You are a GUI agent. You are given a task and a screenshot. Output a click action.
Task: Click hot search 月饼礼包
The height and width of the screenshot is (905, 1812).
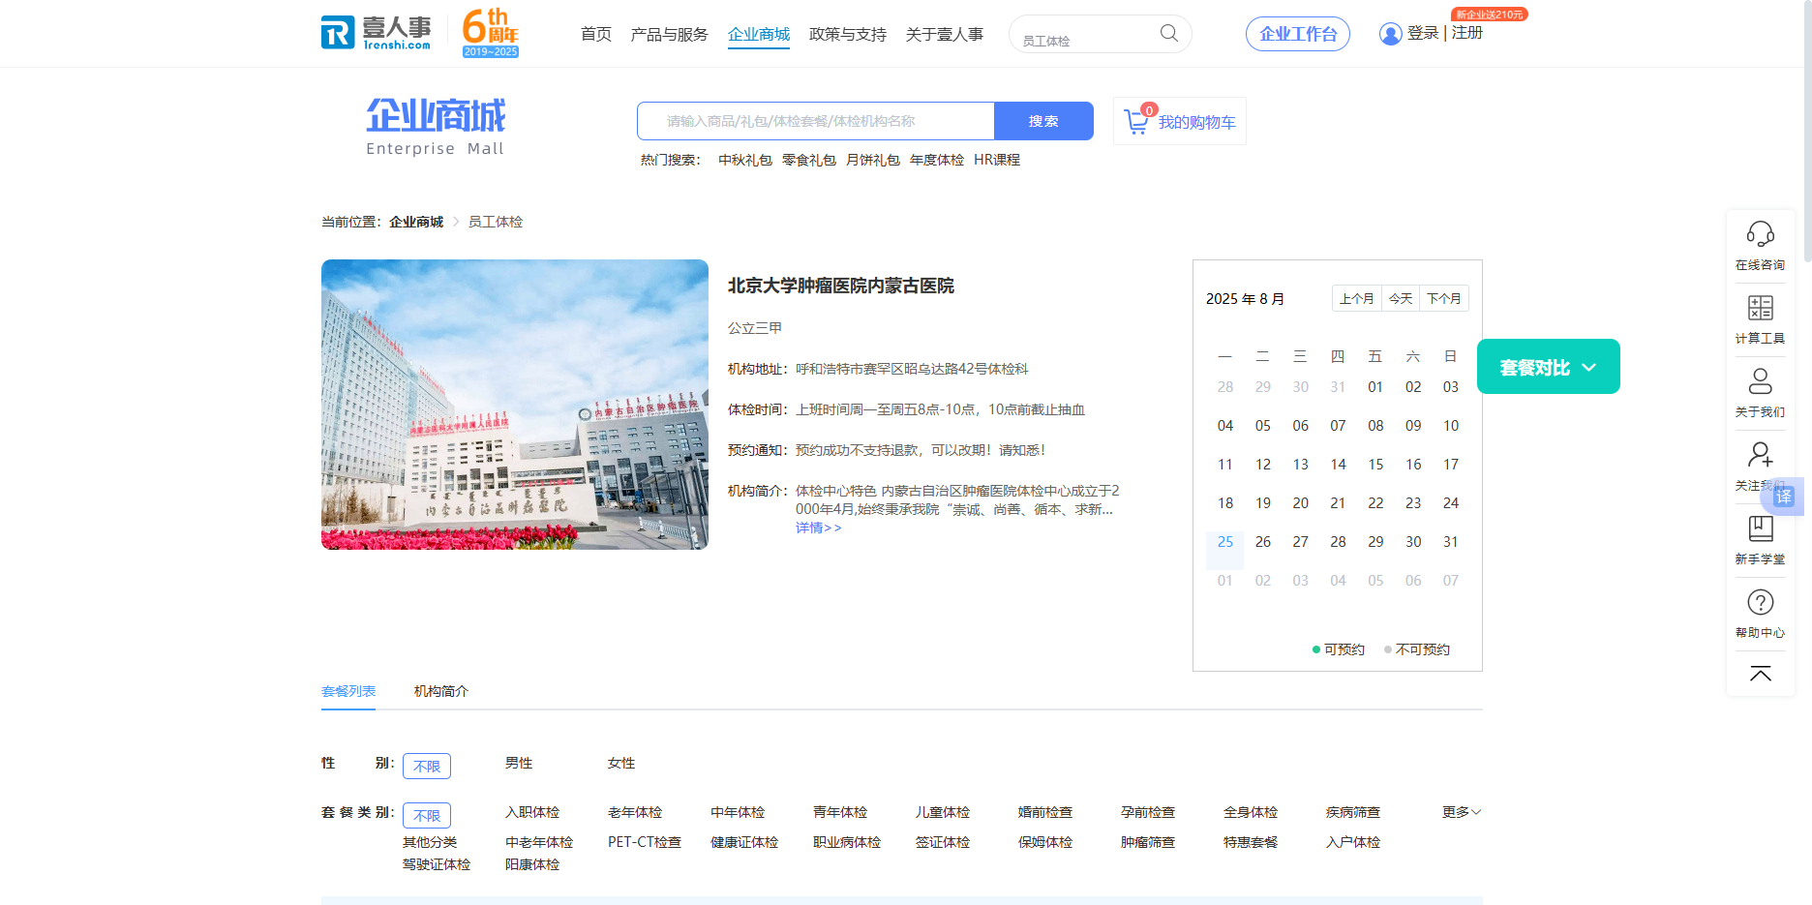coord(873,160)
